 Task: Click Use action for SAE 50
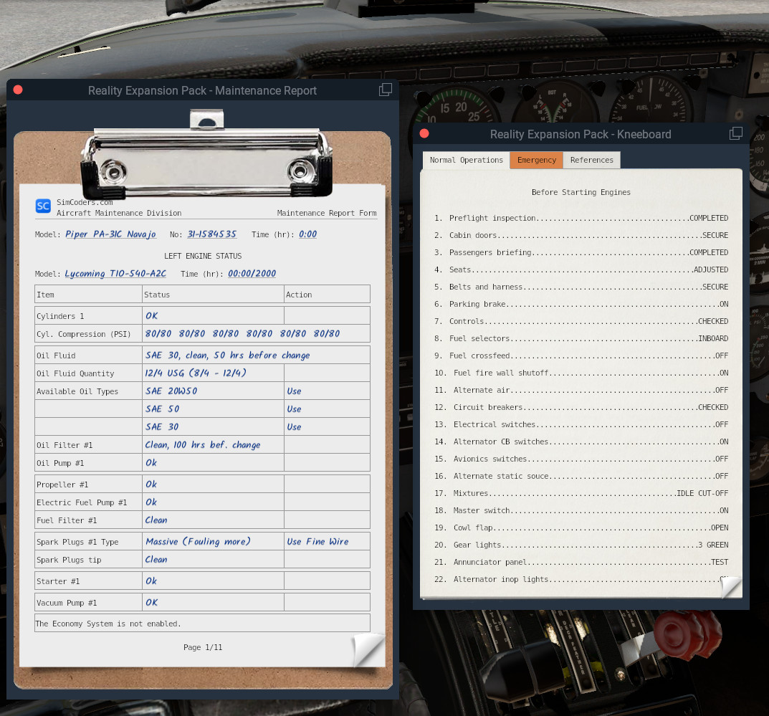click(x=295, y=409)
